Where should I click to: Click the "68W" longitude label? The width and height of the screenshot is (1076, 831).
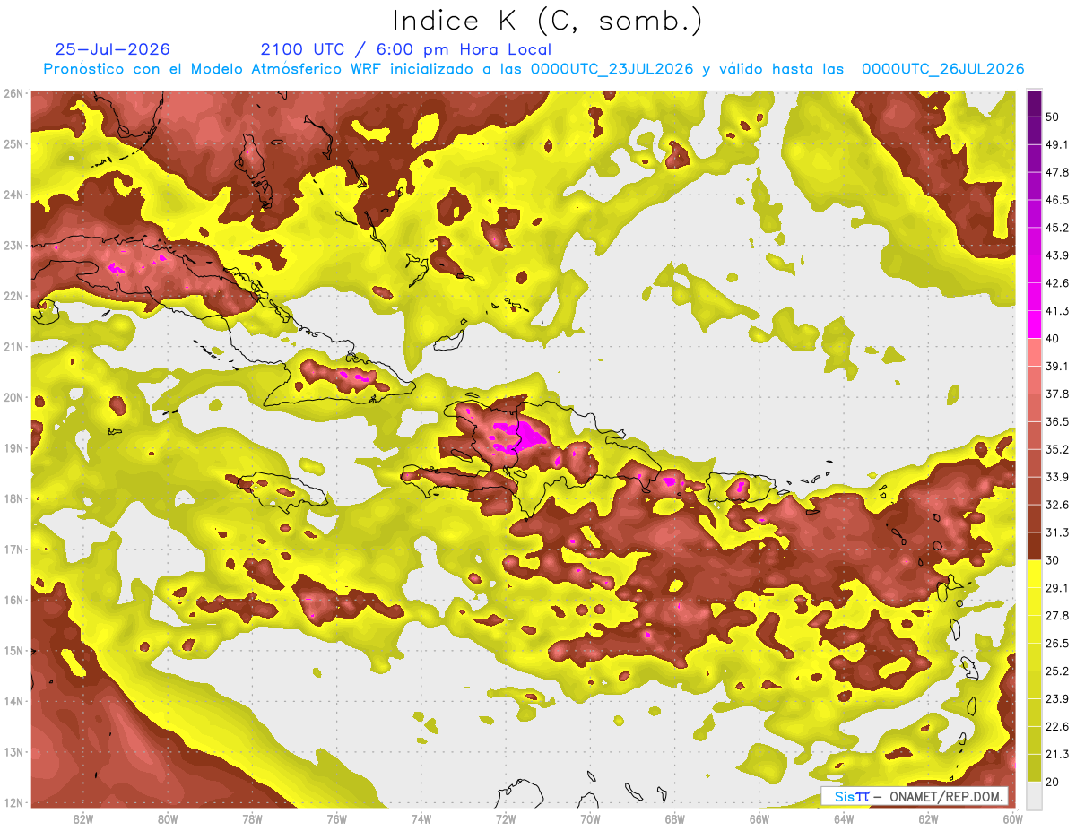(x=674, y=819)
